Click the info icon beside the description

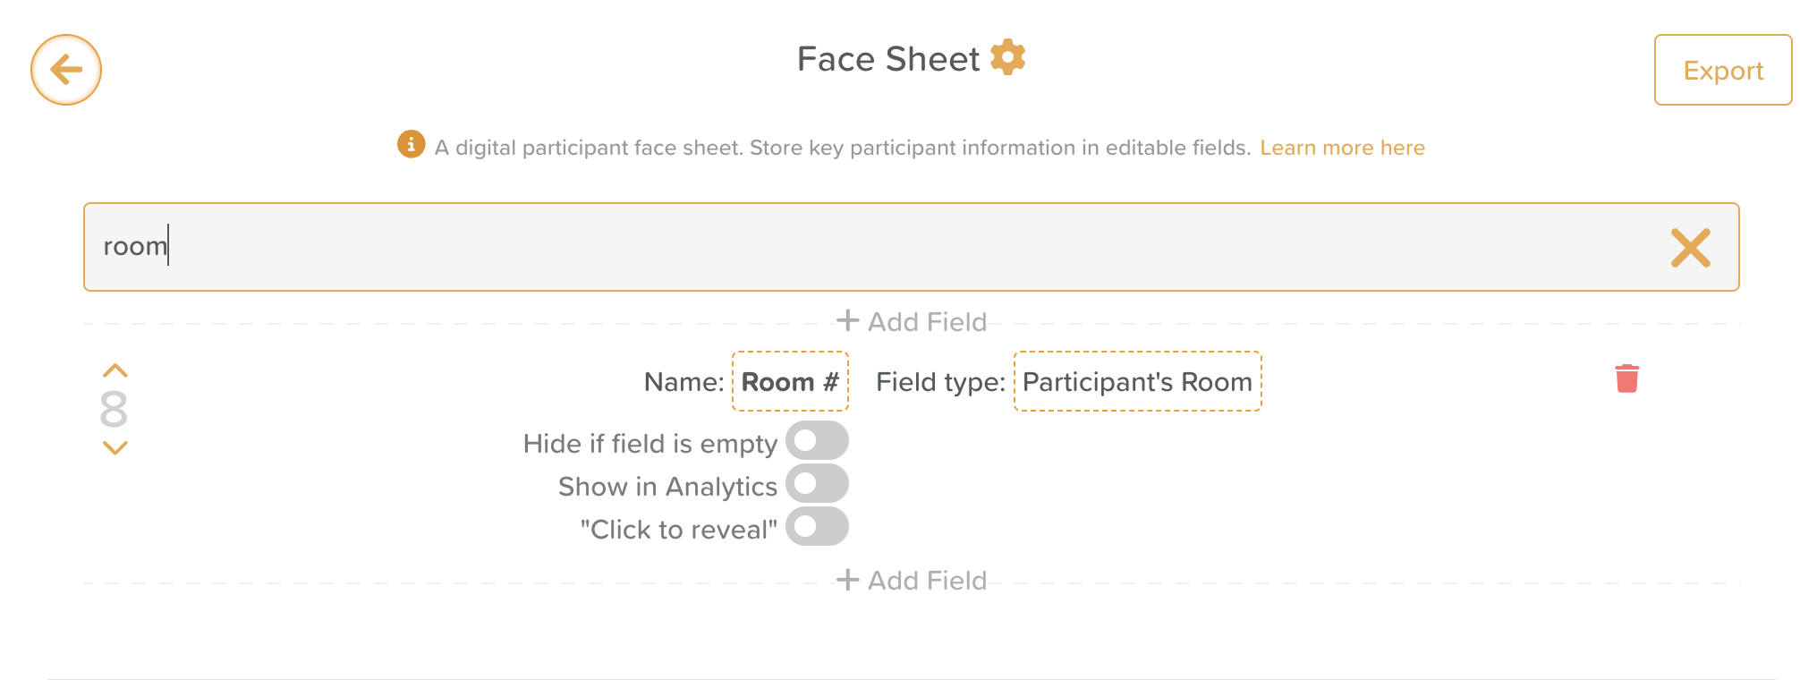411,144
